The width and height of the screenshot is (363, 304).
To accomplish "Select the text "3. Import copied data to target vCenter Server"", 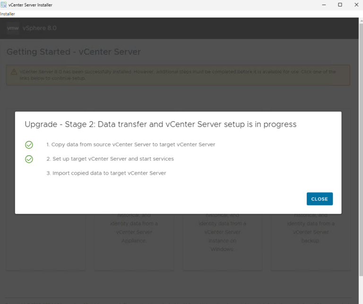I will (106, 173).
